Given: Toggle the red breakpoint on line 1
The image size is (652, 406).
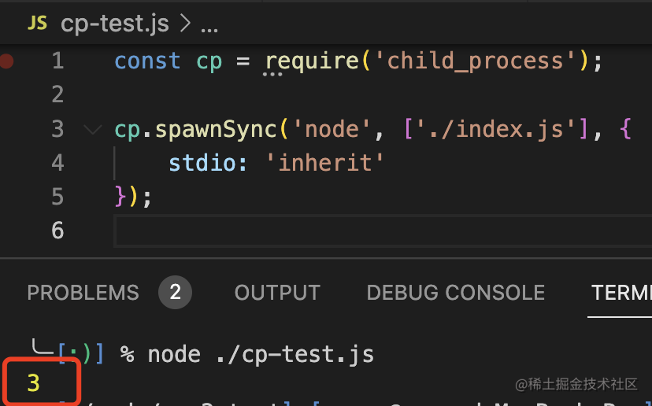Looking at the screenshot, I should [x=7, y=61].
